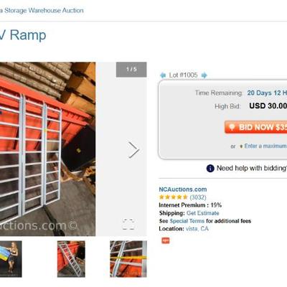Click the bidding help info icon
287x287 pixels.
tap(210, 169)
